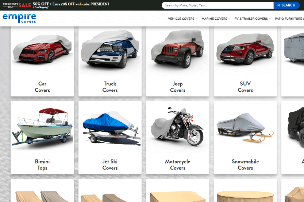Viewport: 304px width, 202px height.
Task: Open the Snowmobile Covers link
Action: point(245,165)
